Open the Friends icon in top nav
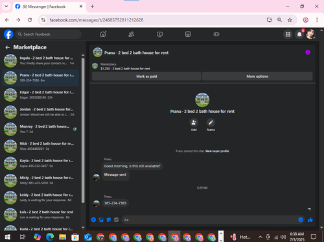Image resolution: width=324 pixels, height=242 pixels. (132, 34)
